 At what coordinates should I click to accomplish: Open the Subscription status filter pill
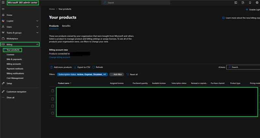(82, 75)
